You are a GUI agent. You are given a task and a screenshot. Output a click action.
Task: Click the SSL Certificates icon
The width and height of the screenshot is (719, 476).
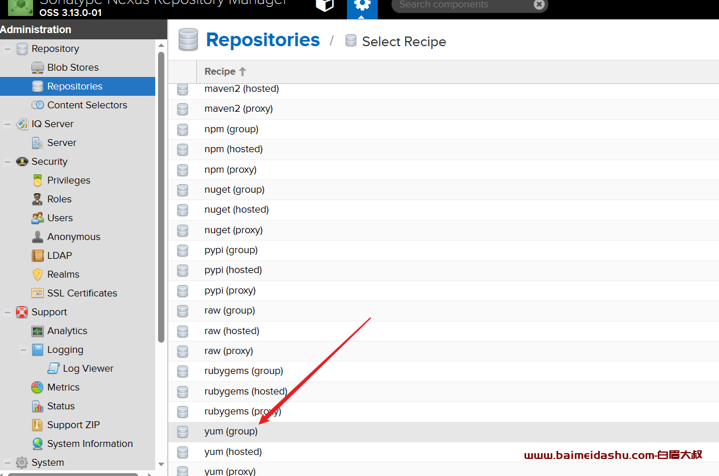38,293
